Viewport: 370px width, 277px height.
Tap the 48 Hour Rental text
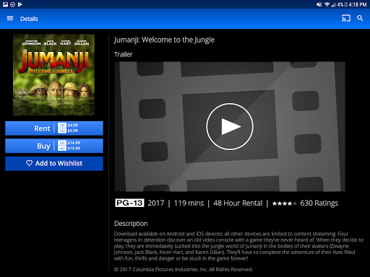[238, 203]
